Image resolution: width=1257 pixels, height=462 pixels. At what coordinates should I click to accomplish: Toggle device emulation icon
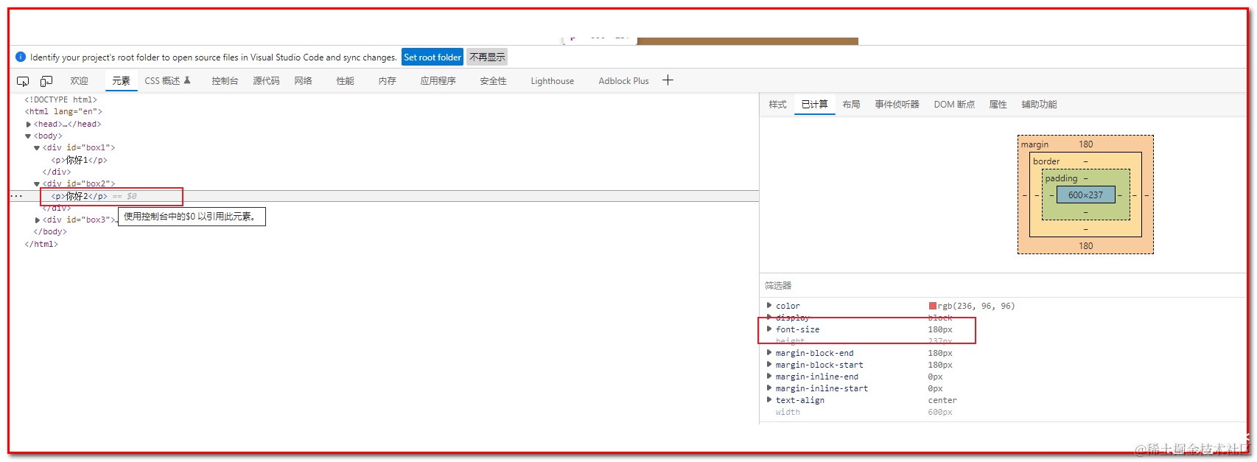point(46,81)
